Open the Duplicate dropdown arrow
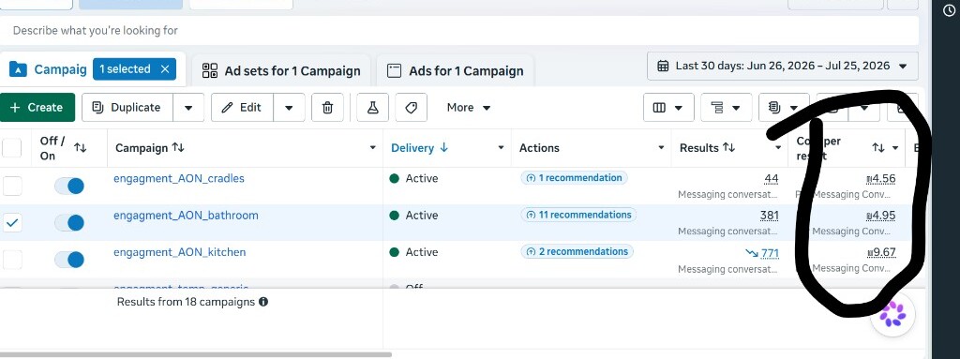 188,108
